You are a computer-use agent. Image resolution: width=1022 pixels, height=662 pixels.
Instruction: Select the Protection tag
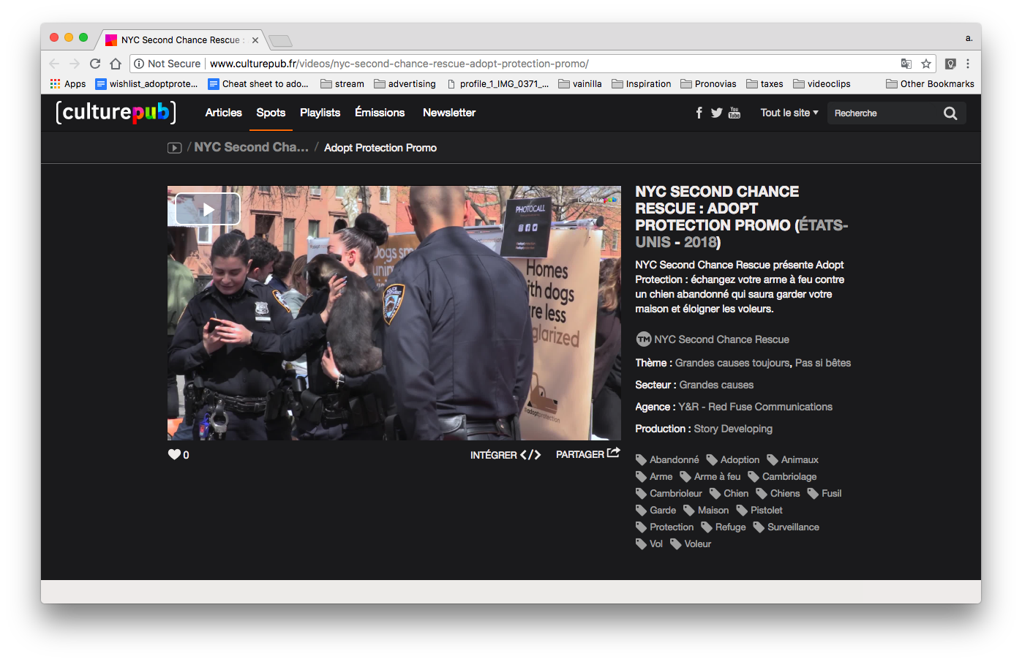click(664, 527)
